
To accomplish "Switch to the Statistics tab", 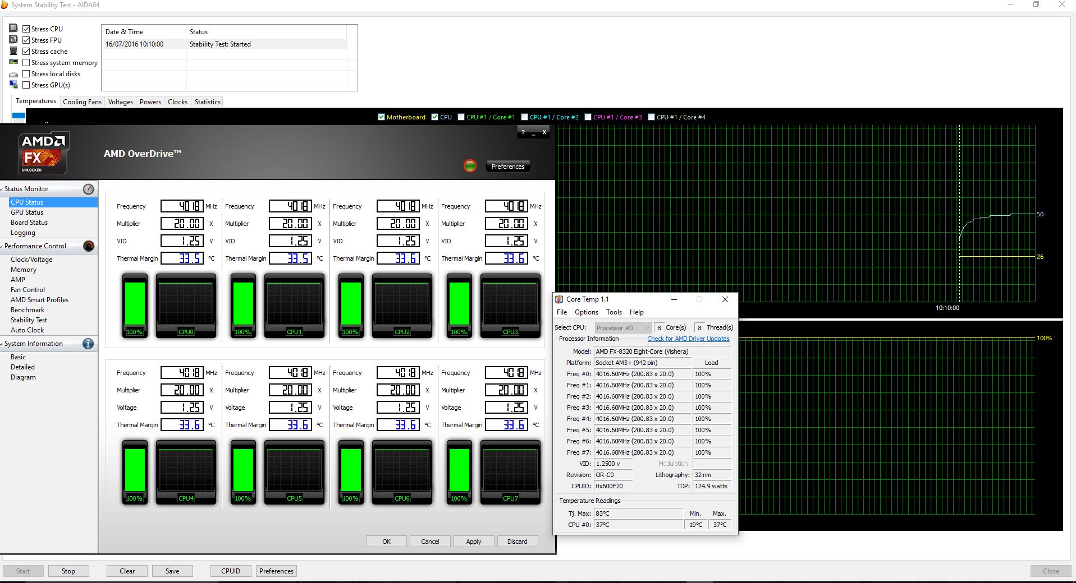I will point(207,102).
